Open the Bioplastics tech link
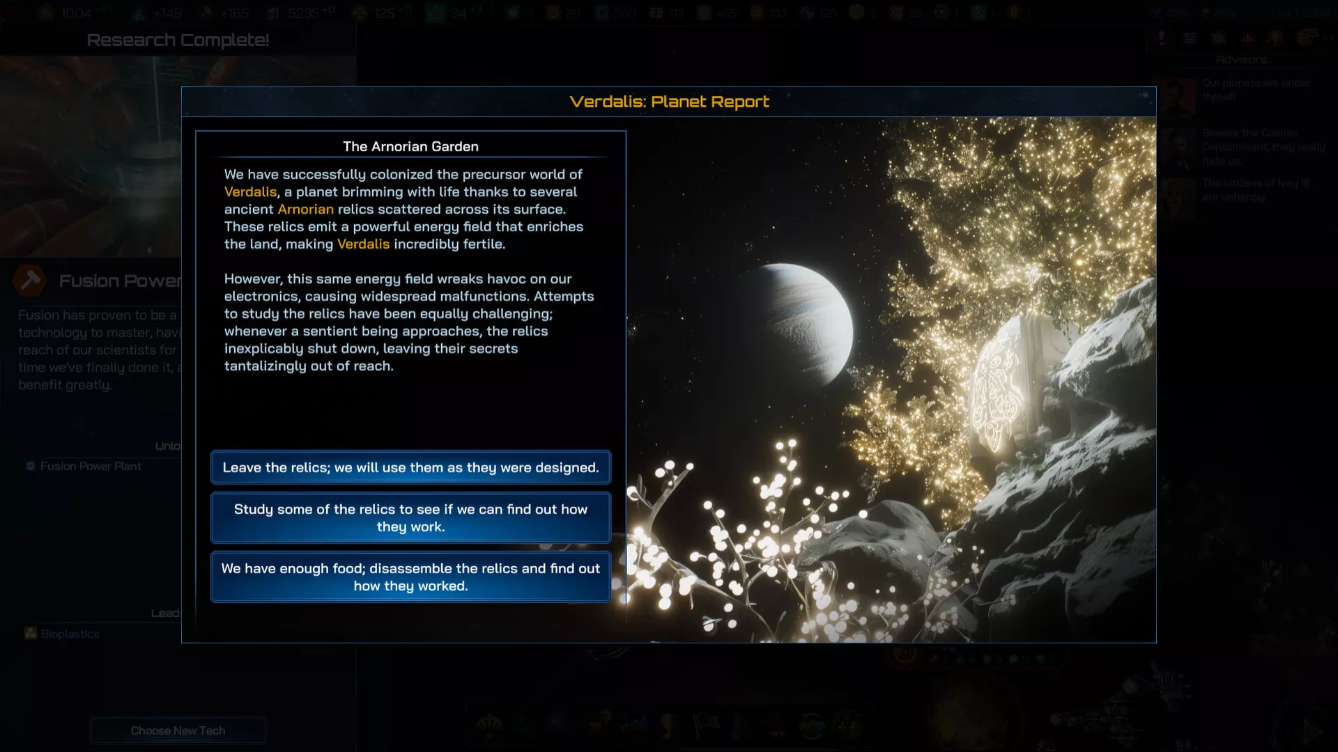 70,634
